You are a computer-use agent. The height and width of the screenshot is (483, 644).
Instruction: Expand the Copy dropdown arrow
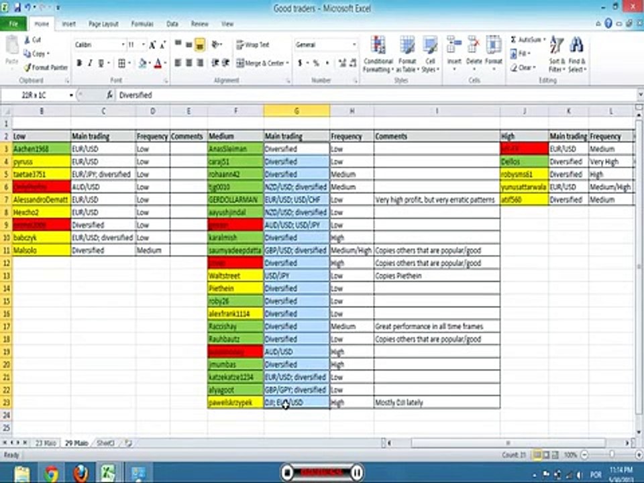(48, 54)
